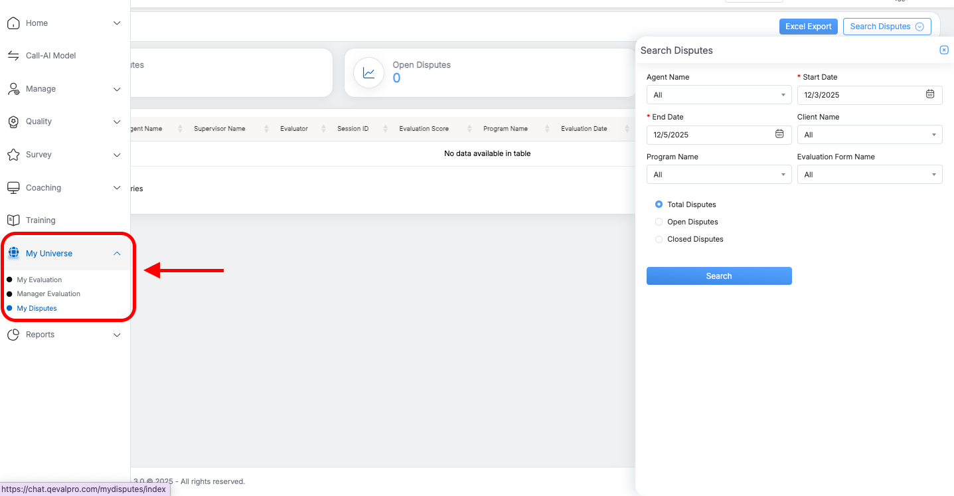Expand the Evaluation Form Name dropdown

869,175
